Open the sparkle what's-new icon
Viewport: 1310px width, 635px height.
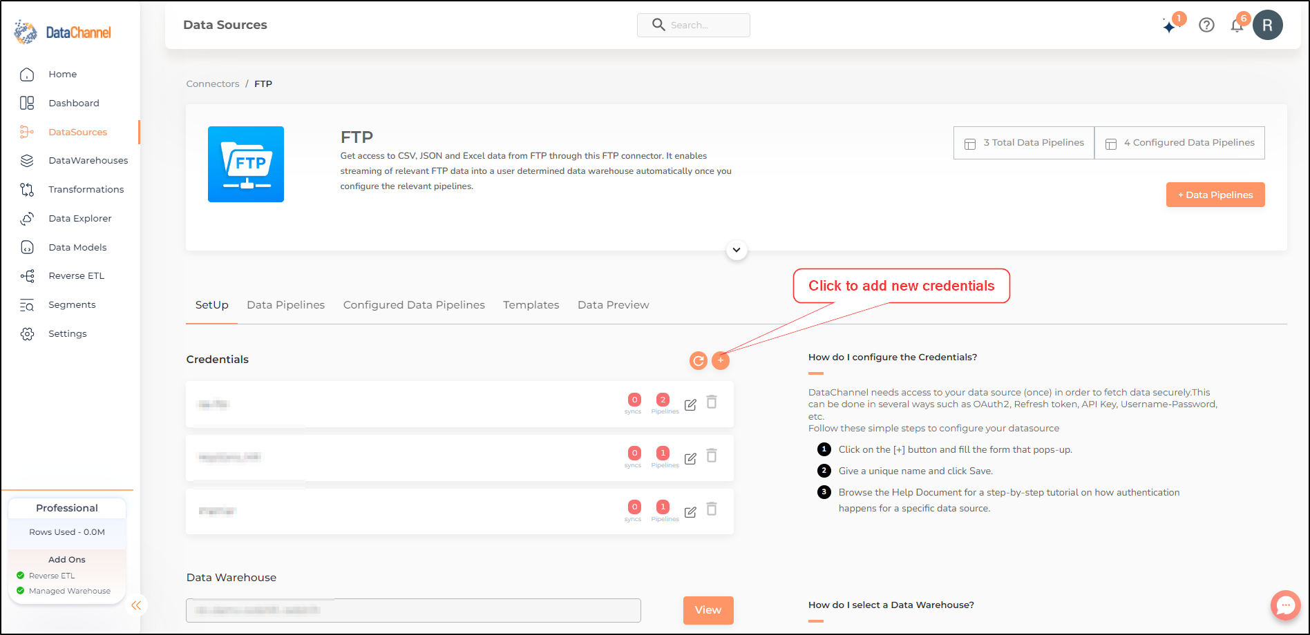(x=1170, y=26)
